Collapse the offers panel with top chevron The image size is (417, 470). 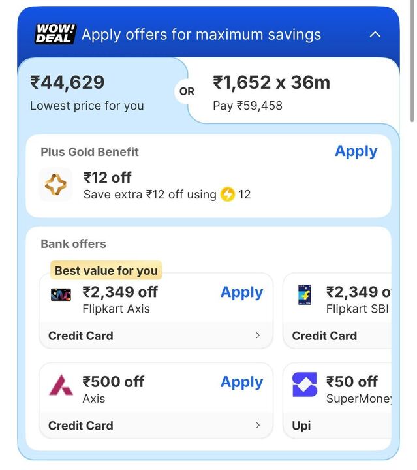click(375, 34)
